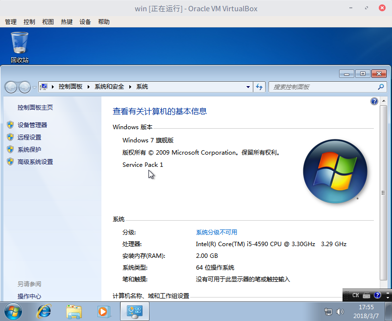Viewport: 392px width, 321px height.
Task: Click the language bar keyboard icon
Action: (366, 296)
